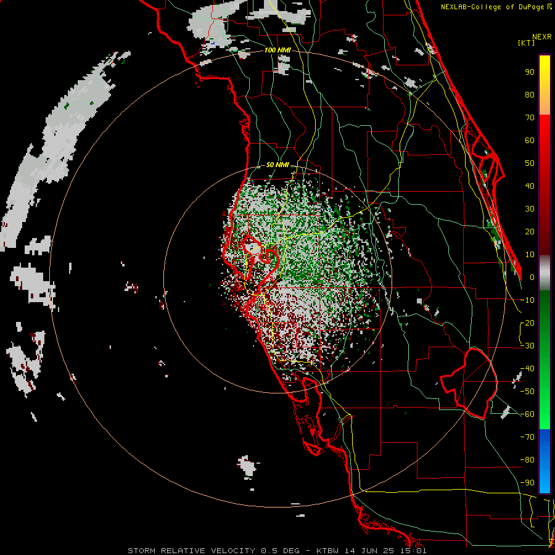Click the 40 knot scale label
The image size is (555, 555).
coord(530,186)
